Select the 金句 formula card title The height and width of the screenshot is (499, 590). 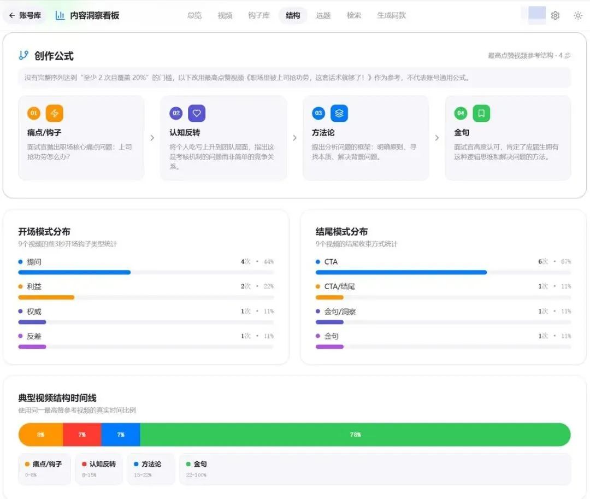point(462,132)
